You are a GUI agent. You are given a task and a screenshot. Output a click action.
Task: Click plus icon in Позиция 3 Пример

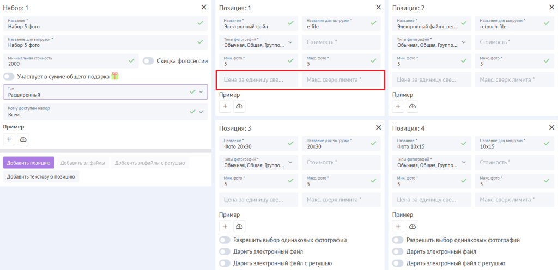point(225,226)
